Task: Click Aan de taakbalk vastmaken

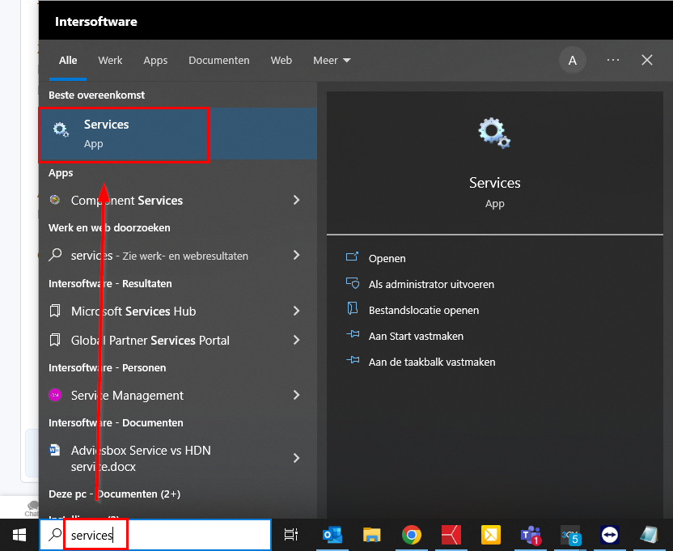Action: [432, 362]
